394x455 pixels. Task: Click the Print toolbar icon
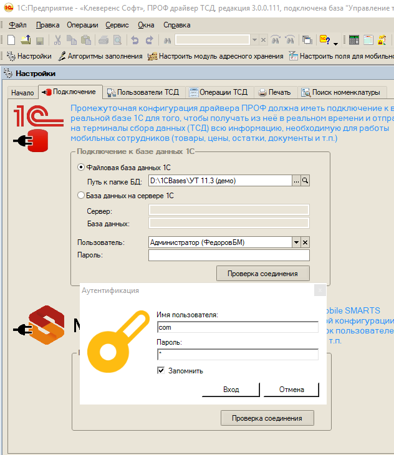click(x=103, y=40)
